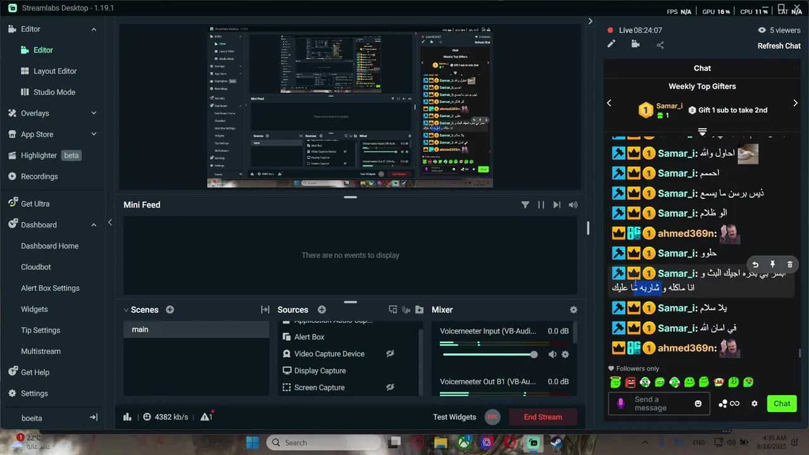
Task: Edit stream info pencil icon
Action: tap(611, 44)
